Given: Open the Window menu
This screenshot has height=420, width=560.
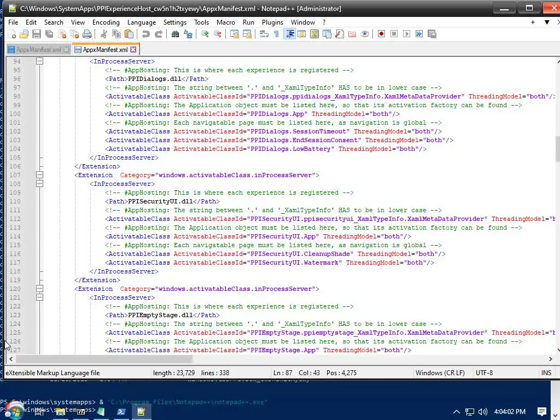Looking at the screenshot, I should tap(303, 22).
